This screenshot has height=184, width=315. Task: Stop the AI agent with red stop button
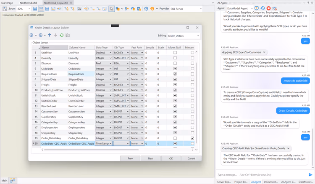(x=269, y=8)
